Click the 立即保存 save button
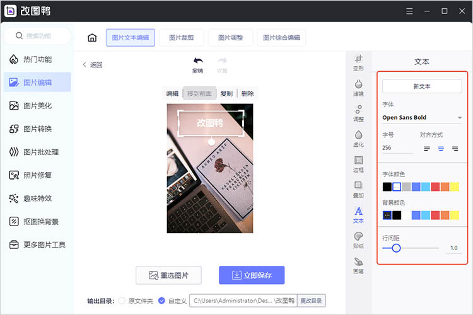Viewport: 473px width, 315px height. 252,275
